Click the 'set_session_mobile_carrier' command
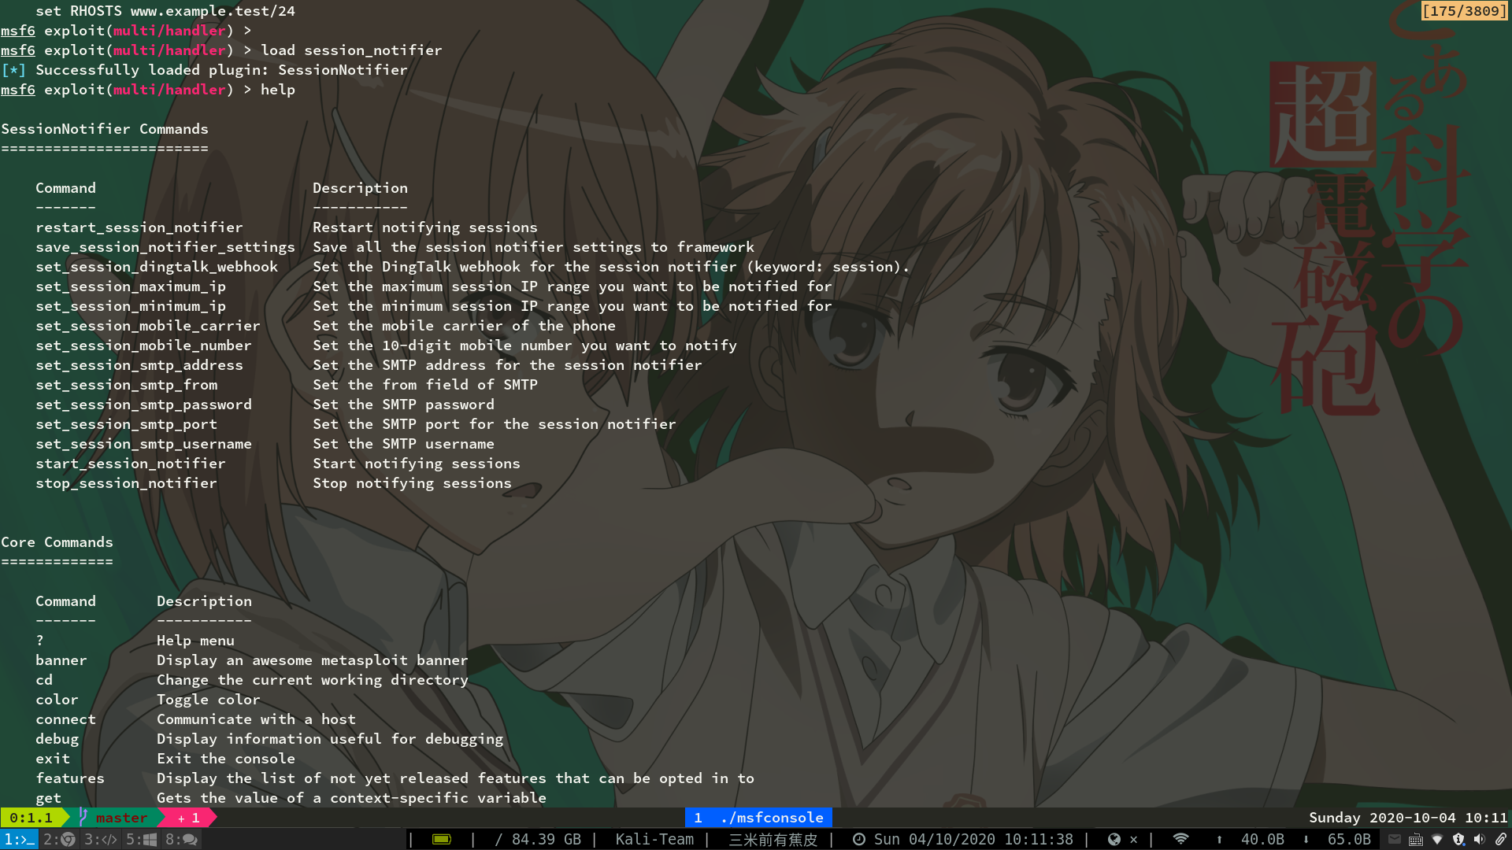Screen dimensions: 1512x850 click(148, 326)
